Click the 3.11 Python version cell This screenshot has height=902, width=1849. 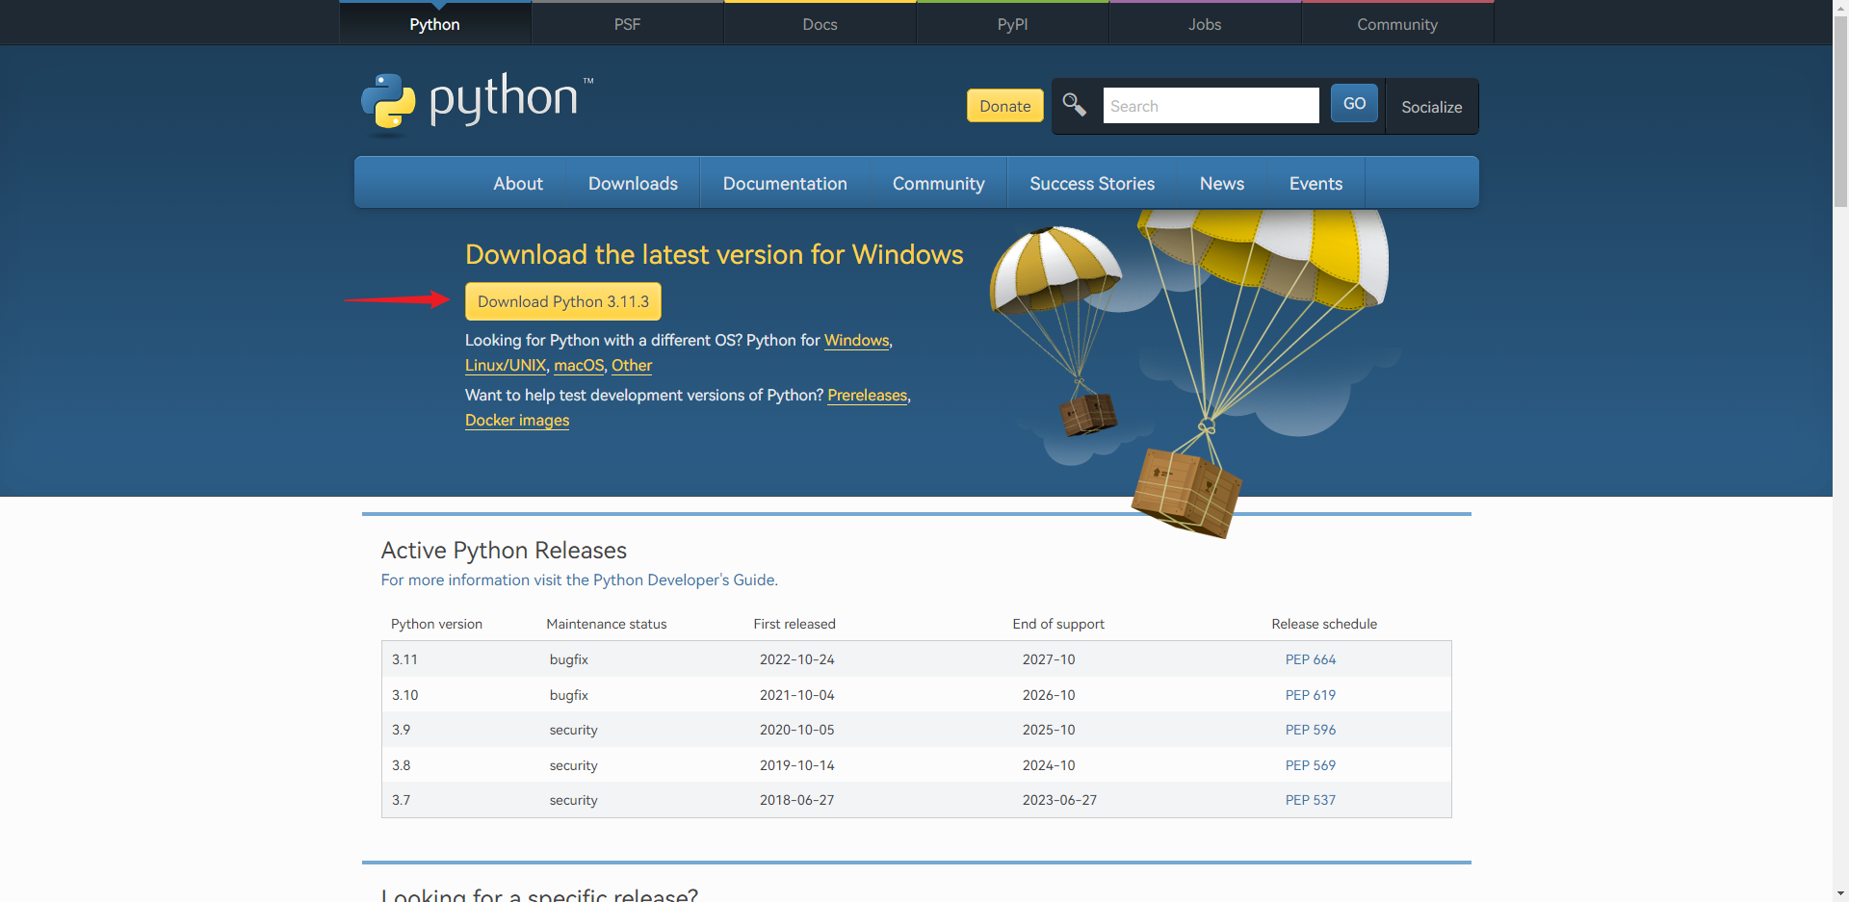(404, 659)
